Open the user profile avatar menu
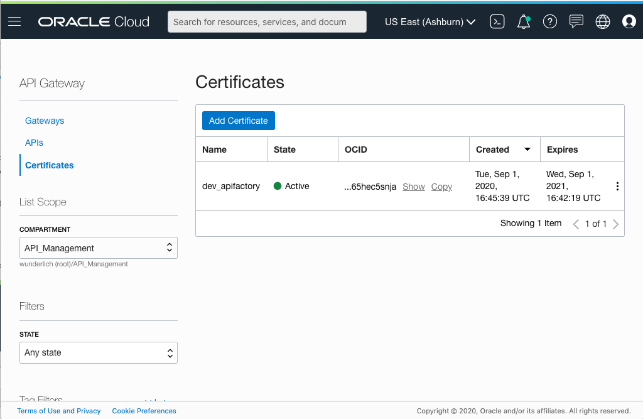The width and height of the screenshot is (643, 419). coord(629,21)
